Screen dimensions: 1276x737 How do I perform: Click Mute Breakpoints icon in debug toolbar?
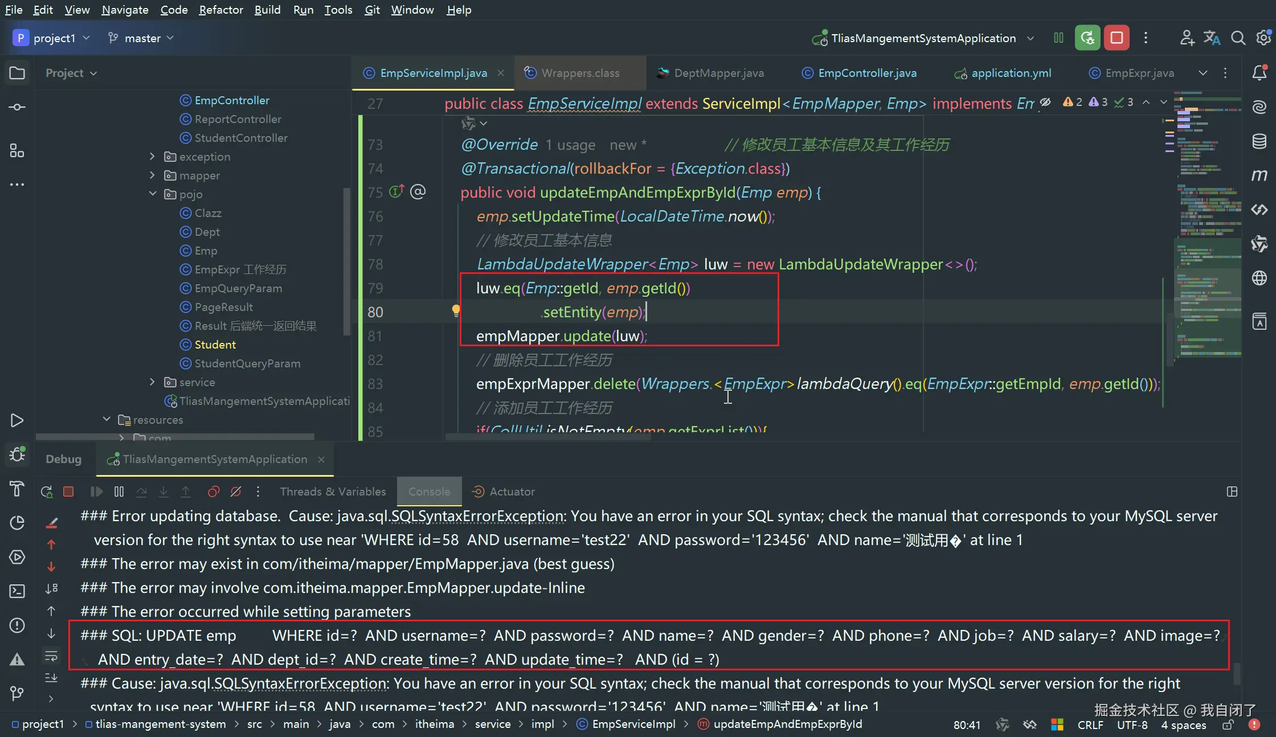(x=236, y=492)
